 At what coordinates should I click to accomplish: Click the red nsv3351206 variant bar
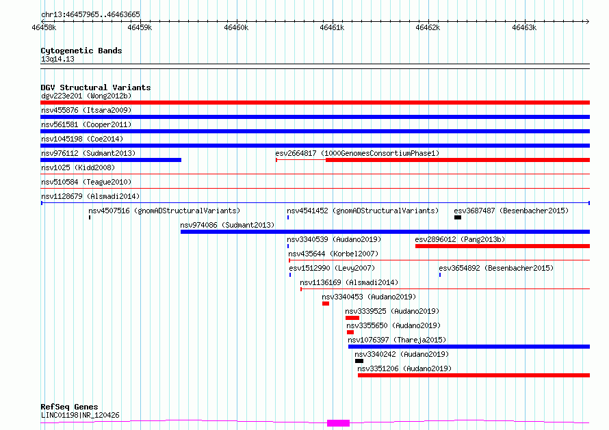coord(474,375)
